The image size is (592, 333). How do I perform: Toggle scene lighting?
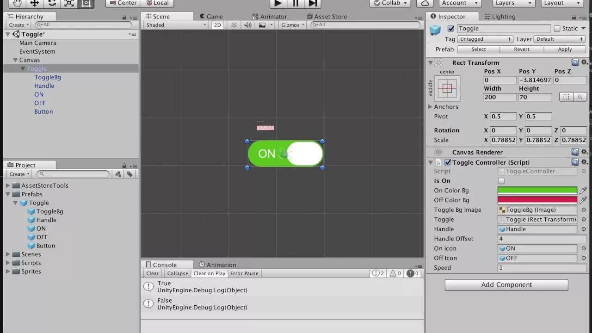234,25
